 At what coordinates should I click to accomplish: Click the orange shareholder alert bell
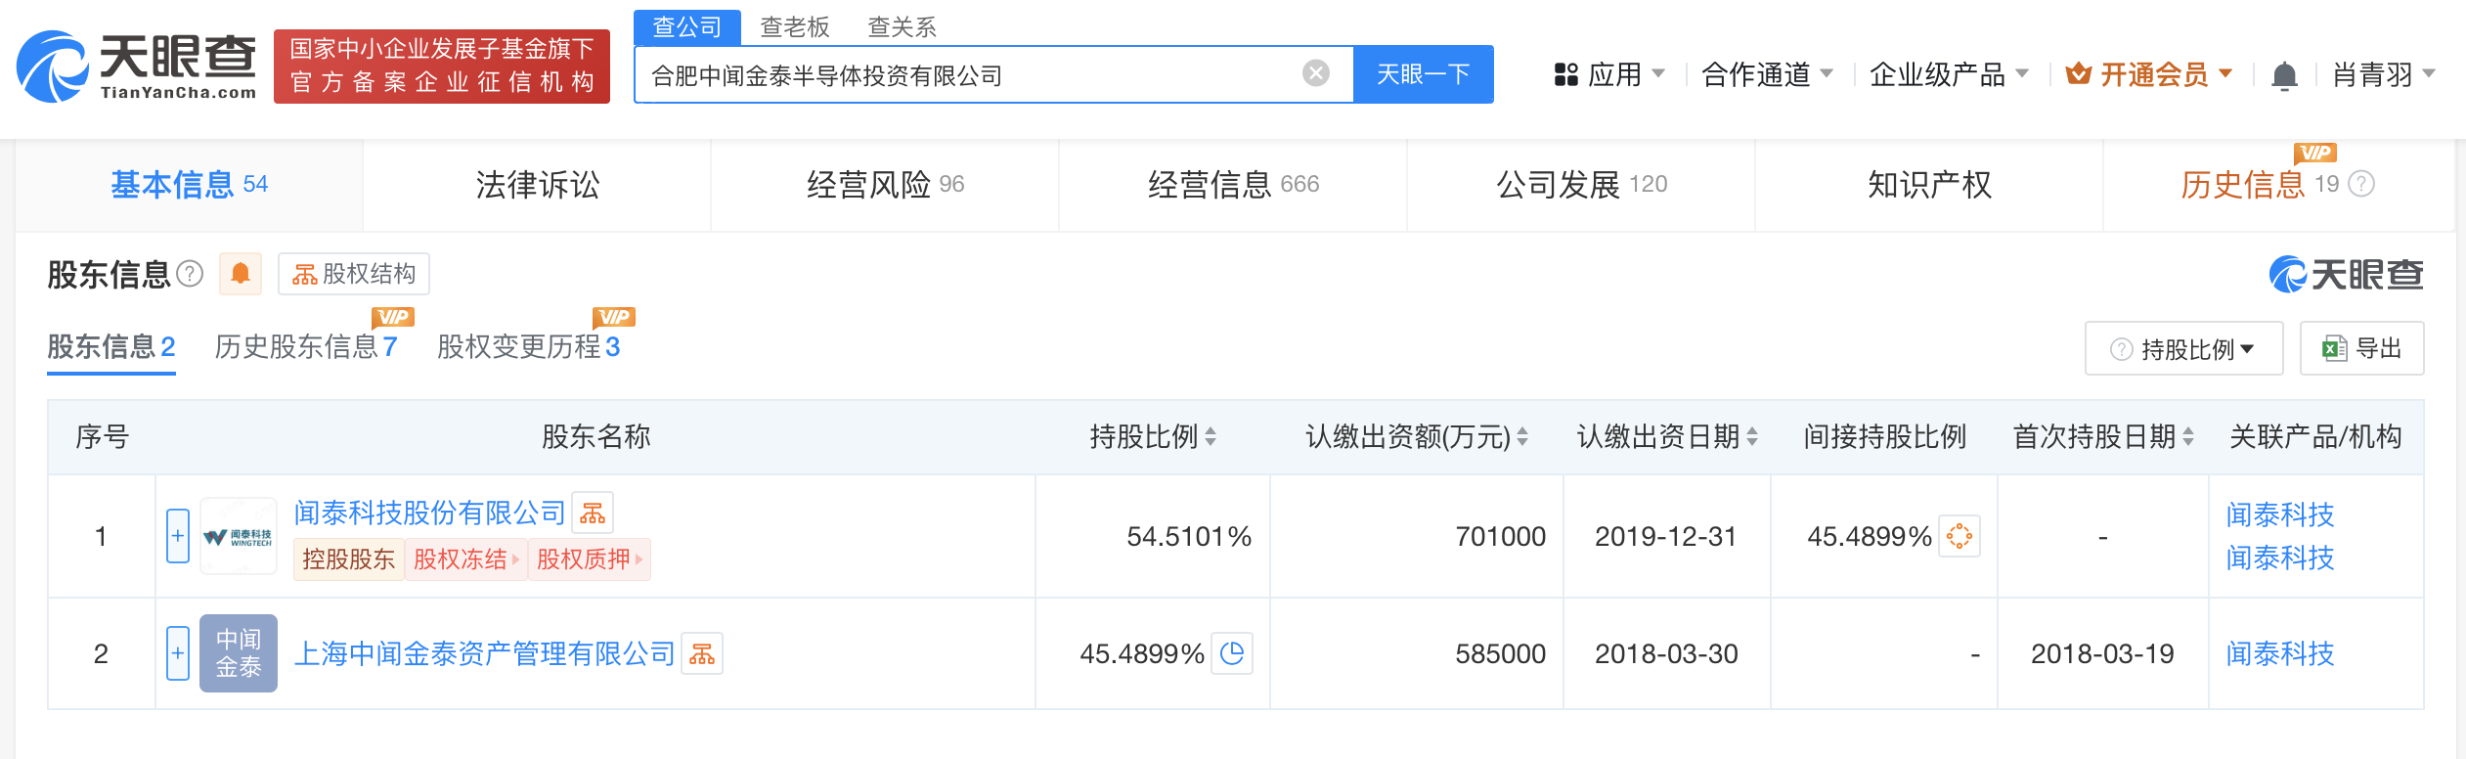(241, 274)
